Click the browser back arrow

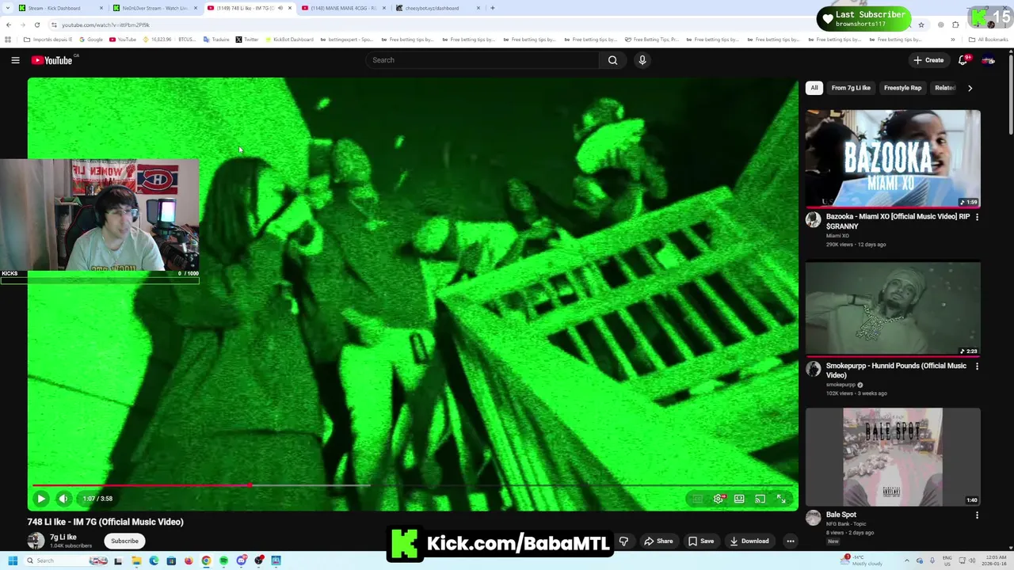(9, 25)
